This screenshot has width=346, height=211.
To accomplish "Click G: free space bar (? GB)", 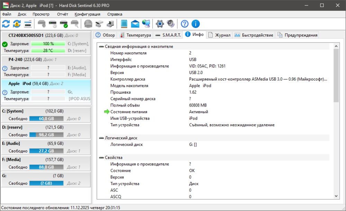I will (x=46, y=183).
